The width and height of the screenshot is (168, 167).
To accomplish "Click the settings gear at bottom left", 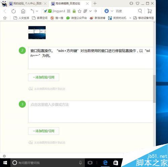I will 4,156.
